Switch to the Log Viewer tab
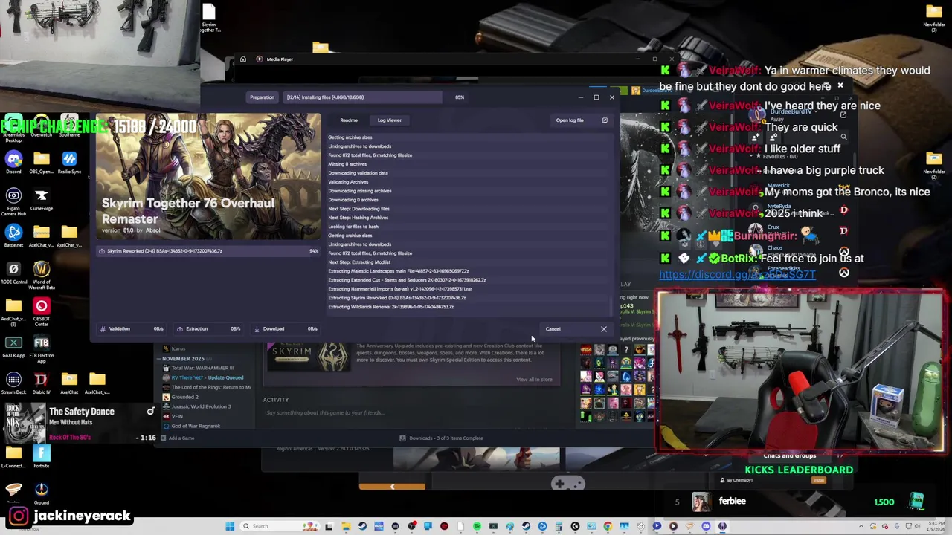 [389, 120]
